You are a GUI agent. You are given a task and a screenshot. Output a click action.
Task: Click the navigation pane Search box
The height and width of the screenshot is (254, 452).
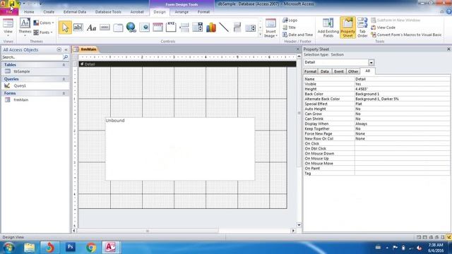click(32, 57)
